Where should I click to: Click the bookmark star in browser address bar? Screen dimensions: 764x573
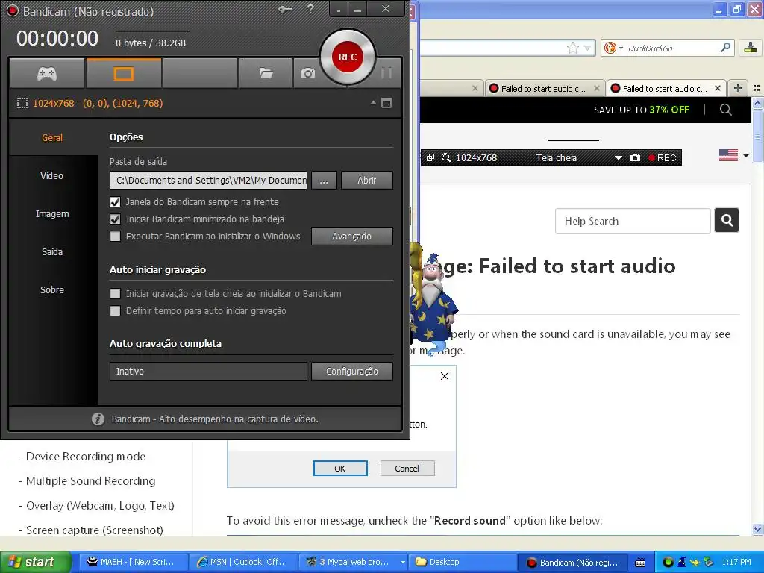[573, 48]
